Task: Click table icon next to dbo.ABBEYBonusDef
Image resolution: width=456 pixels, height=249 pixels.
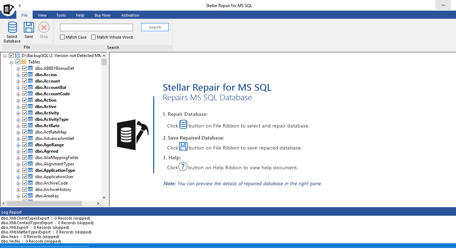Action: pyautogui.click(x=30, y=68)
